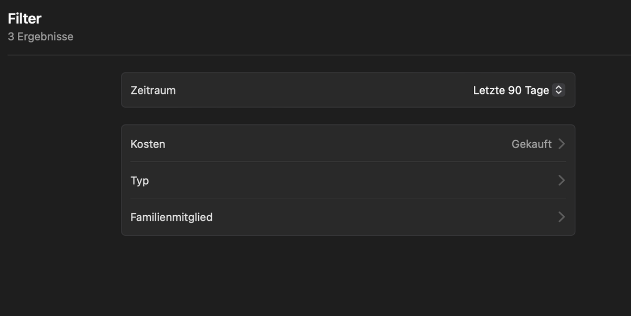The width and height of the screenshot is (631, 316).
Task: Expand Familienmitglied using its right chevron
Action: pos(562,217)
